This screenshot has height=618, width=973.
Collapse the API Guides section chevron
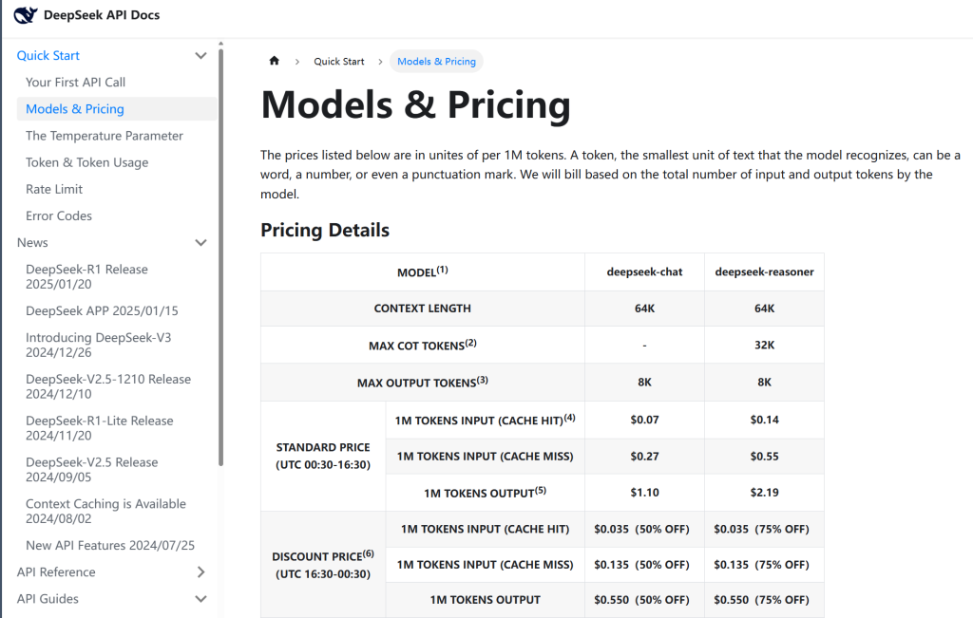(x=200, y=599)
